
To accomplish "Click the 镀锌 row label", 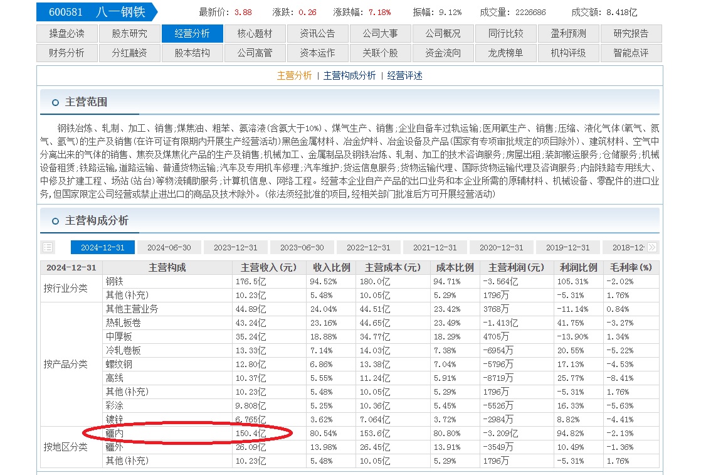I will pos(115,420).
